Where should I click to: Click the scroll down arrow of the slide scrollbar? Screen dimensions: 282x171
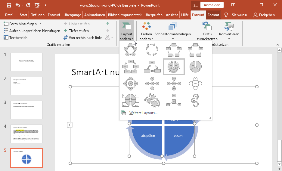click(x=279, y=164)
